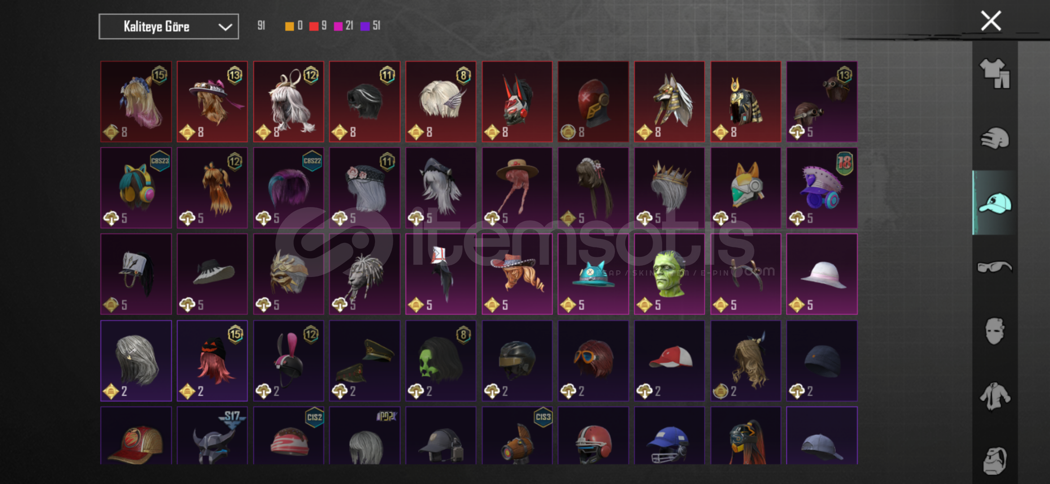Filter by the pink quality swatch

pyautogui.click(x=338, y=26)
